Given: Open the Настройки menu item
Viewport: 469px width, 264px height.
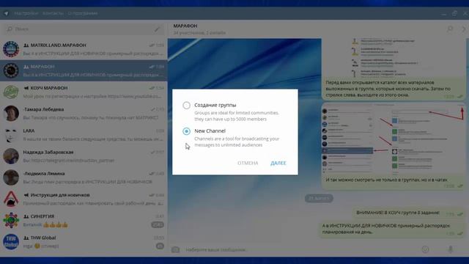Looking at the screenshot, I should point(26,13).
